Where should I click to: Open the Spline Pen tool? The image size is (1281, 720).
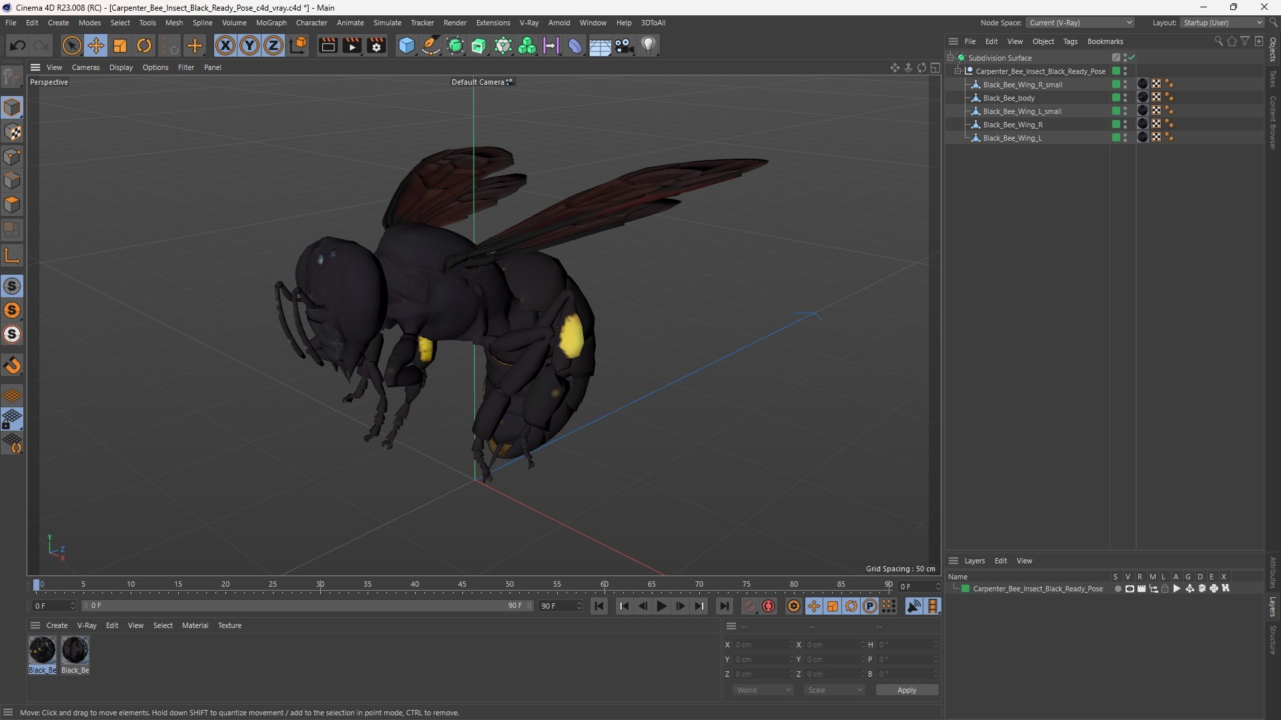(431, 45)
